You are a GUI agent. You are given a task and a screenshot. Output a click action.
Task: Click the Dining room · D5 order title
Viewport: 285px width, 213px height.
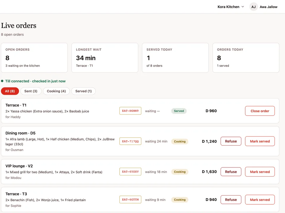(20, 133)
